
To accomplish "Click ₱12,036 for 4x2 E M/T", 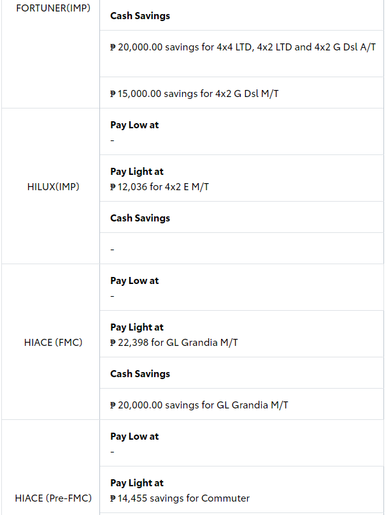I will tap(159, 187).
